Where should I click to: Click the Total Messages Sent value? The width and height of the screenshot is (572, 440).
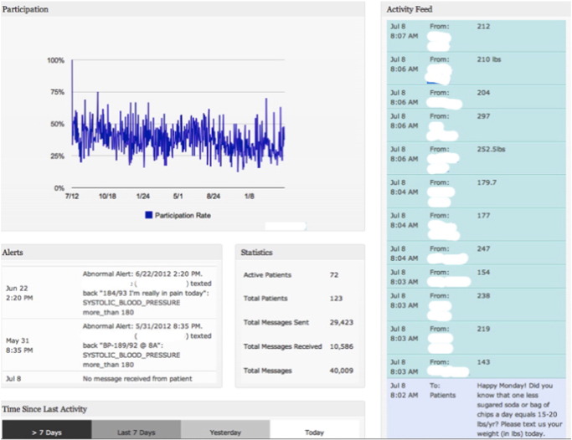[x=341, y=322]
